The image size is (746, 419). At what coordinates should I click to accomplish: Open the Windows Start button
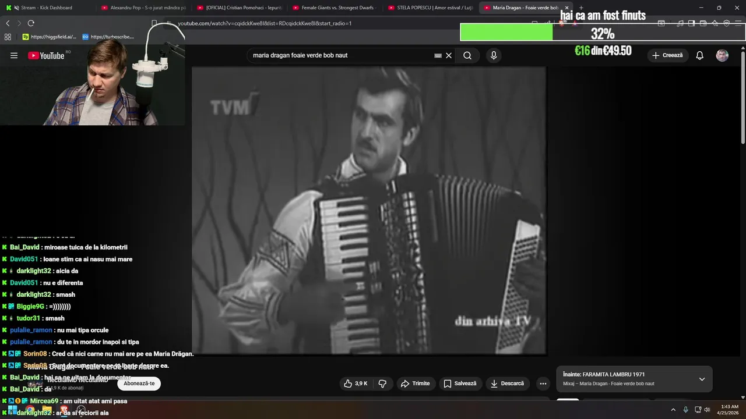tap(12, 410)
